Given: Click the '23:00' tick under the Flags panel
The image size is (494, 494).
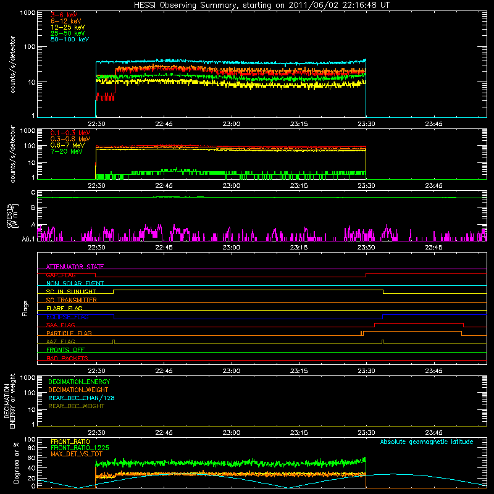Looking at the screenshot, I should click(232, 371).
